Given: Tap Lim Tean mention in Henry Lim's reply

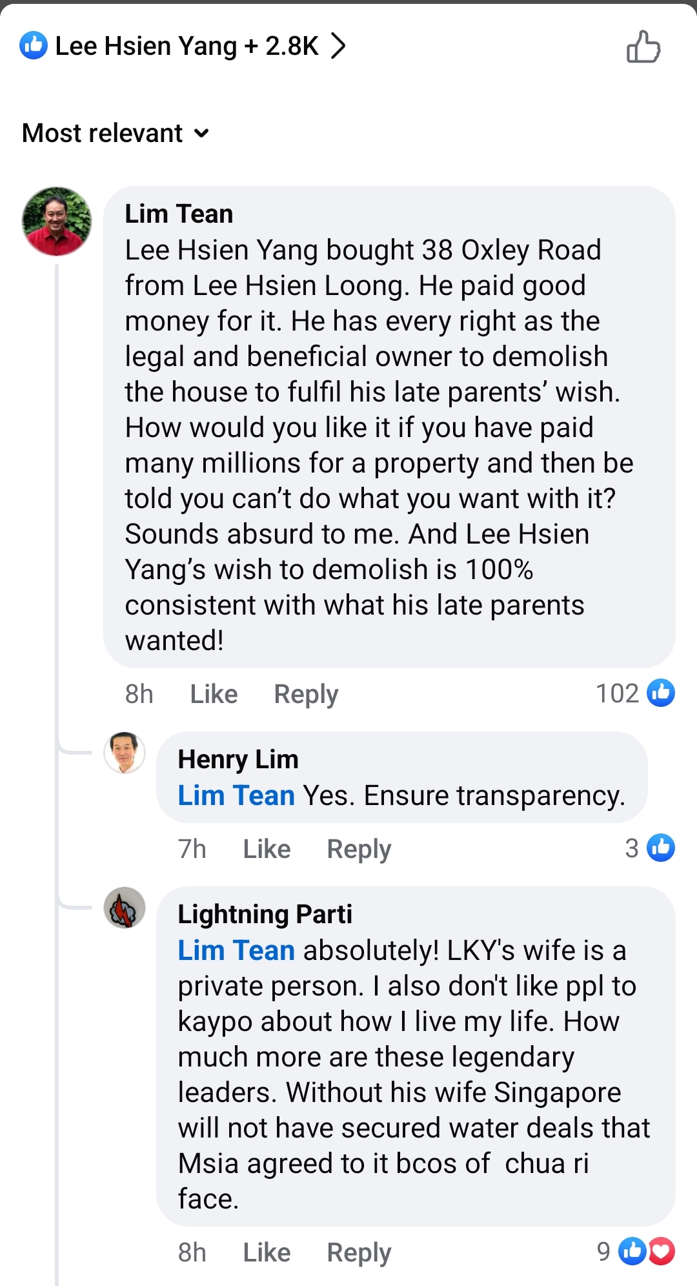Looking at the screenshot, I should [x=236, y=795].
